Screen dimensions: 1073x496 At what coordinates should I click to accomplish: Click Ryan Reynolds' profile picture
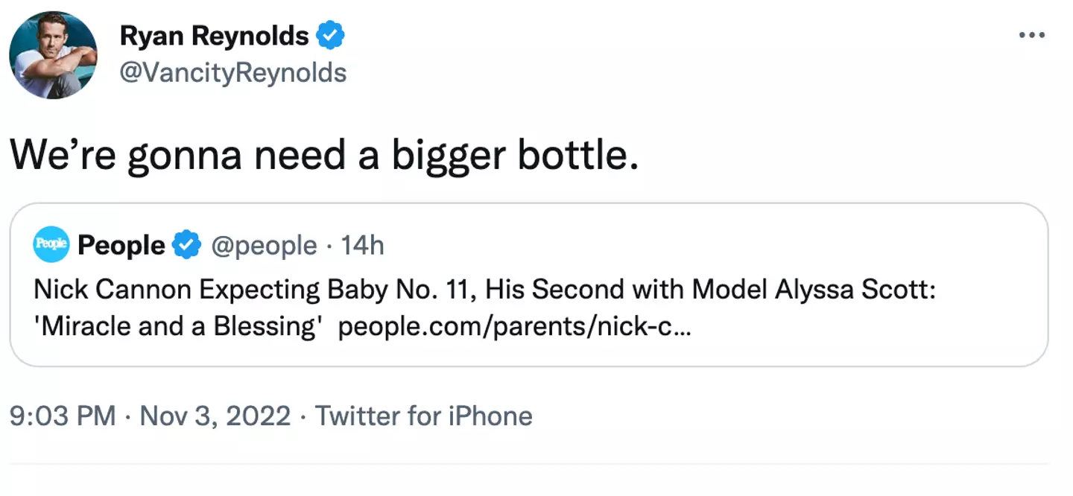pyautogui.click(x=53, y=55)
